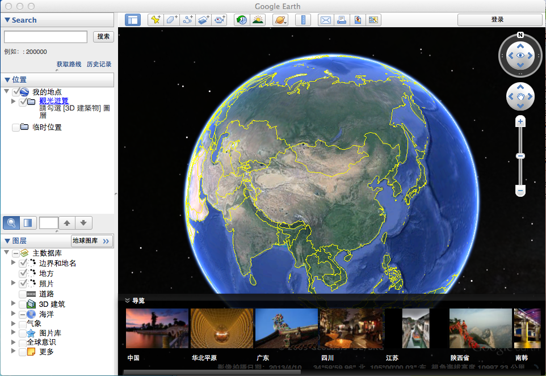Add an image overlay
546x376 pixels.
coord(204,20)
